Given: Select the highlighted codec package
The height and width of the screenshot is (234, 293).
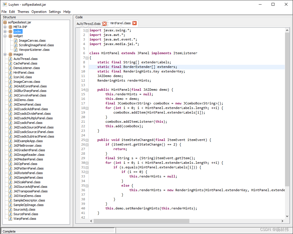Looking at the screenshot, I should (17, 31).
